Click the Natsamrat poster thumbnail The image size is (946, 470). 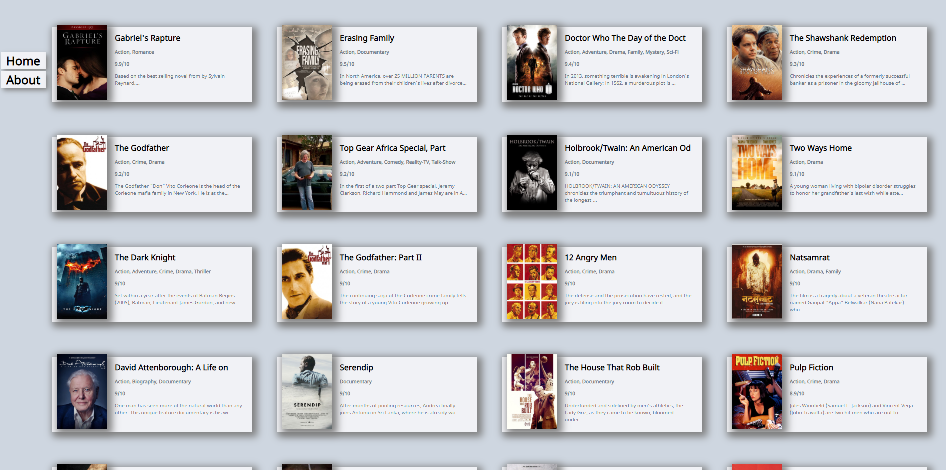tap(757, 282)
